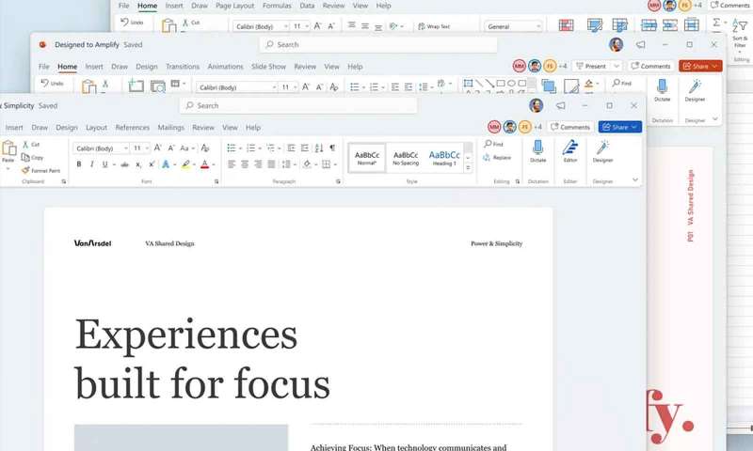Open the Animations tab in PowerPoint
This screenshot has height=451, width=753.
pos(225,67)
